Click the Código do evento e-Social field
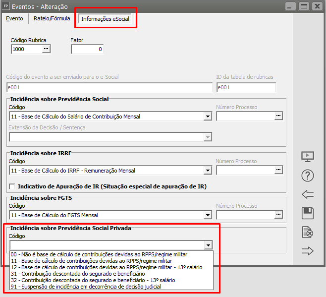The width and height of the screenshot is (326, 297). click(109, 87)
